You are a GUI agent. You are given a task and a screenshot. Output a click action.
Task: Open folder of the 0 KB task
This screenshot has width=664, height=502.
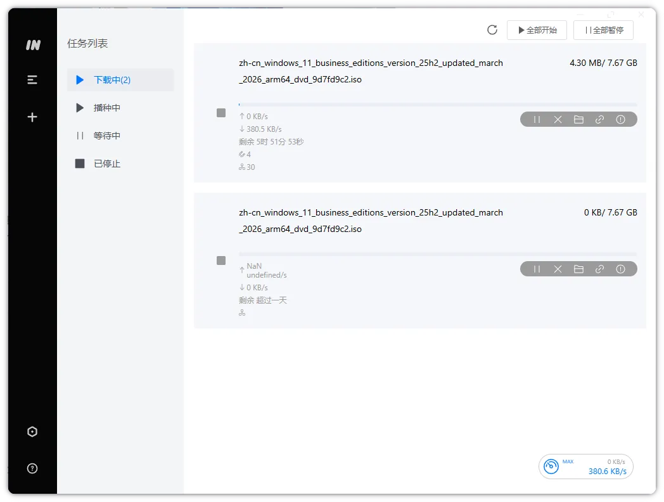[x=578, y=269]
